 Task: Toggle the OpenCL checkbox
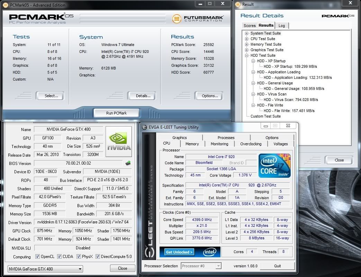[x=38, y=257]
